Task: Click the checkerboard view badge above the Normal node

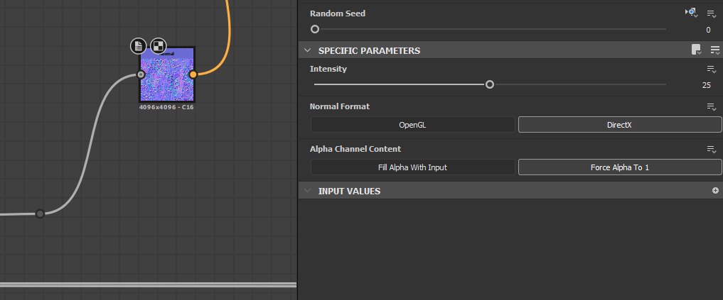Action: [x=158, y=46]
